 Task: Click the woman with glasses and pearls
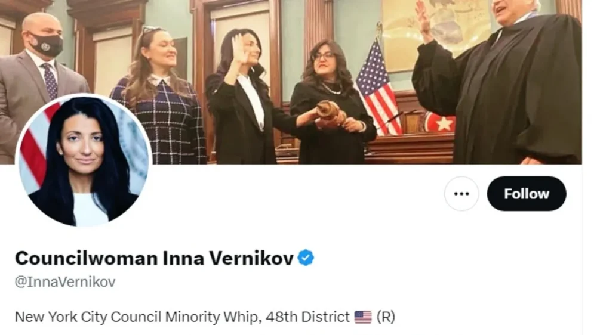click(x=330, y=103)
